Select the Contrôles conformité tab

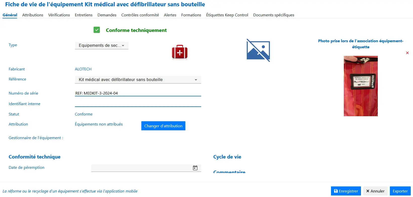[x=140, y=15]
